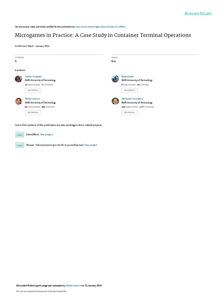
Task: Open View project link for GreenEfforts
Action: point(46,134)
